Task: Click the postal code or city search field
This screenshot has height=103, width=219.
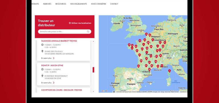Action: [64, 31]
